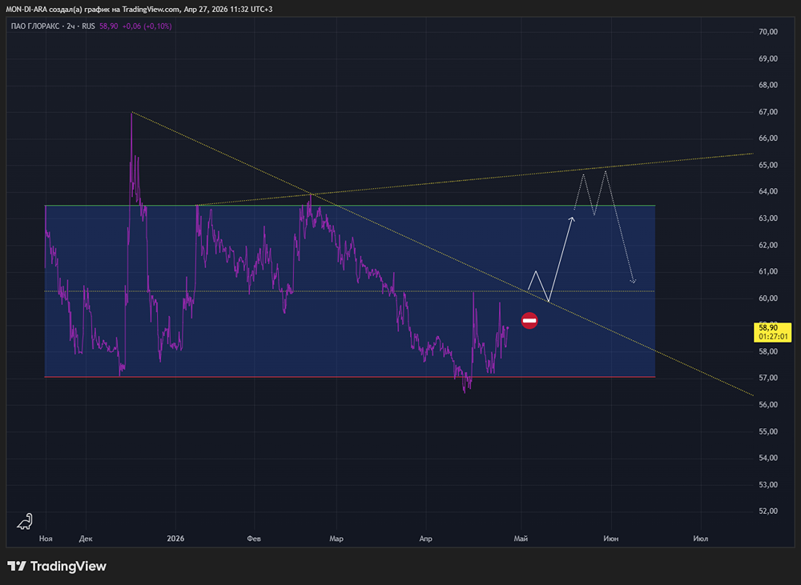801x585 pixels.
Task: Click the 60,00 price axis label
Action: click(768, 299)
